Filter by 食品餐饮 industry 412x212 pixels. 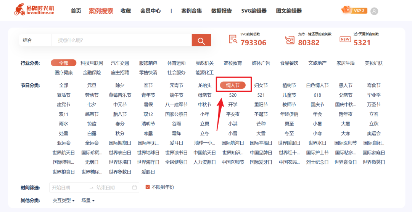(x=289, y=63)
